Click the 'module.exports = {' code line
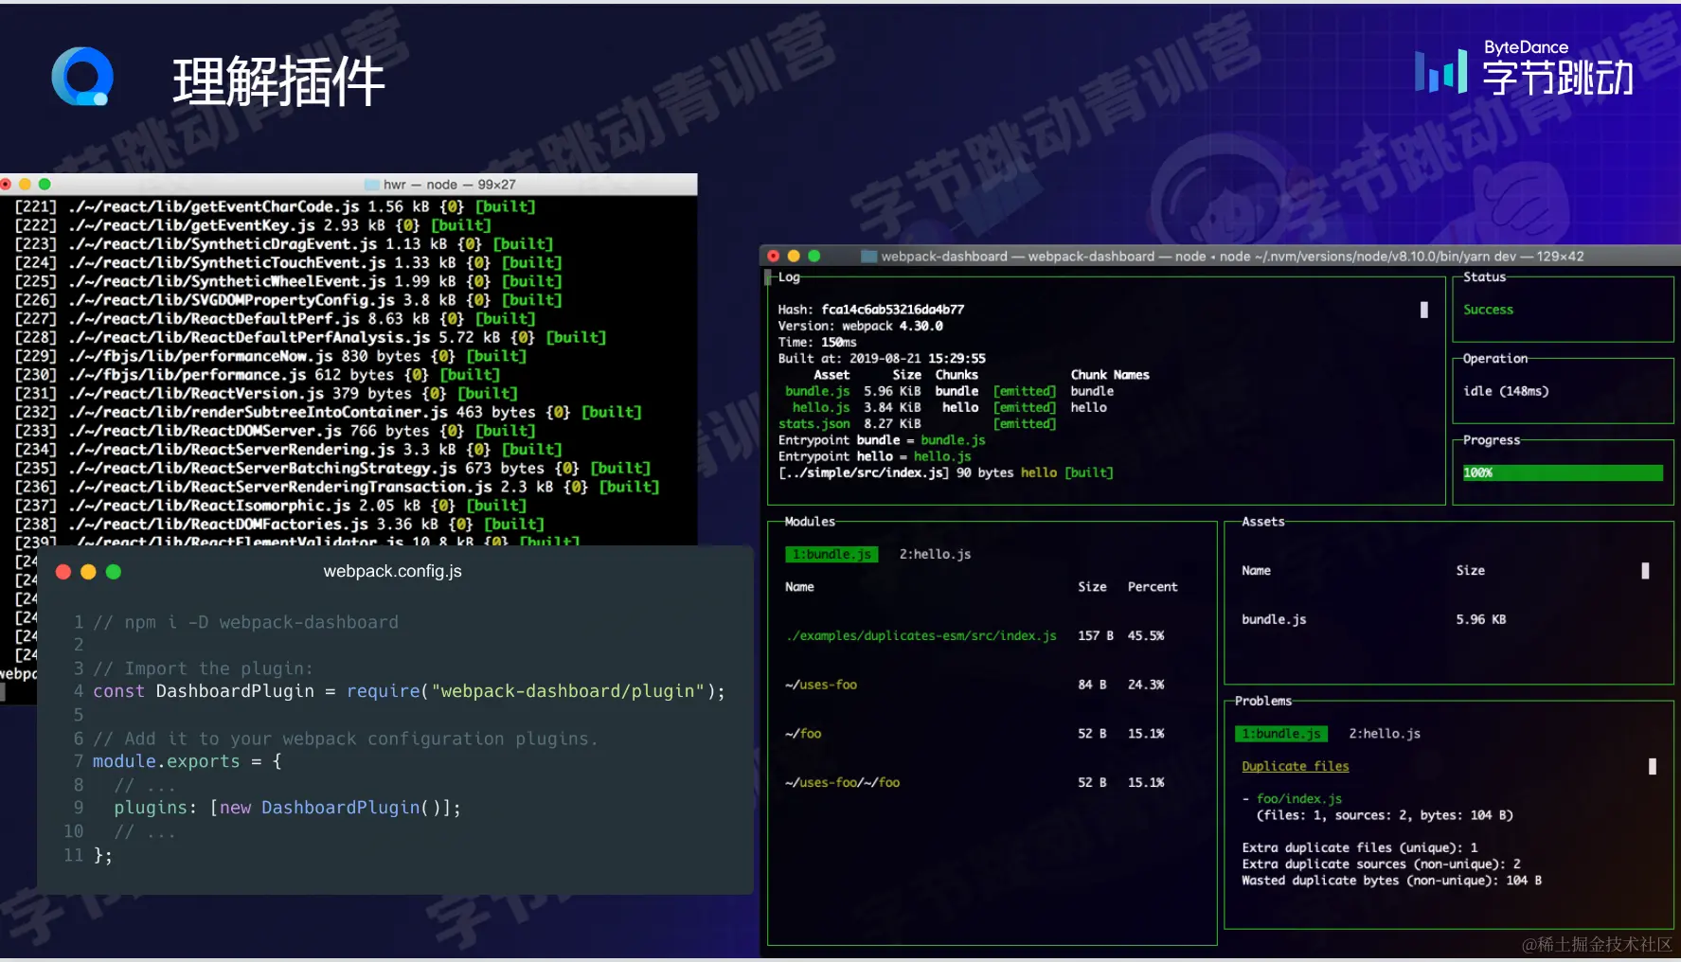The image size is (1681, 962). 187,761
